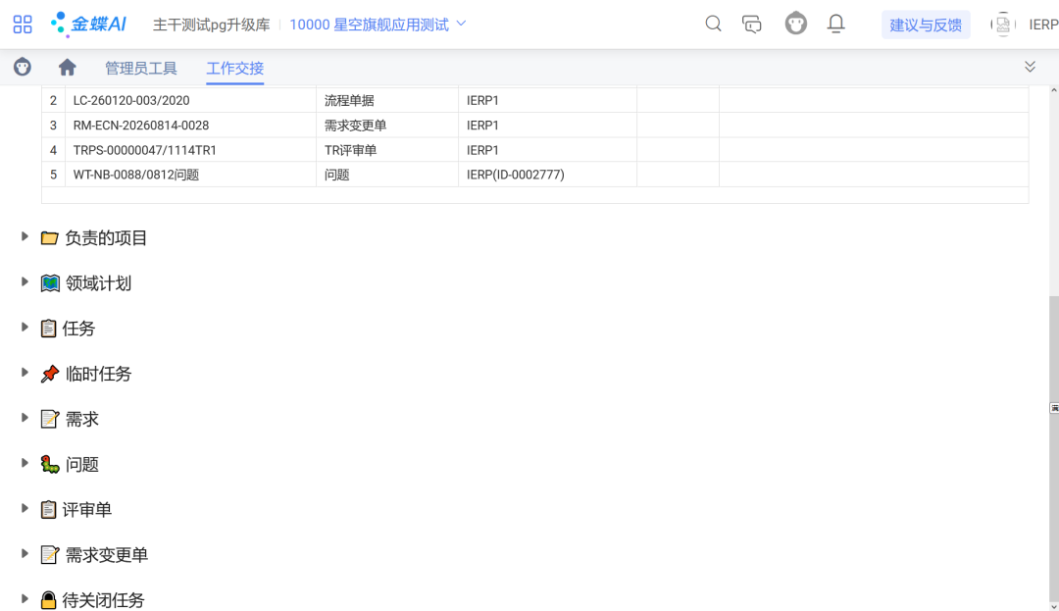Screen dimensions: 1059x611
Task: Select the 领域计划 label
Action: [x=98, y=282]
